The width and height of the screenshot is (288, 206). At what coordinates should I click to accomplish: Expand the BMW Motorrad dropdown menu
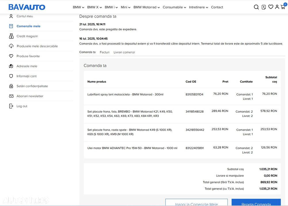[x=146, y=7]
